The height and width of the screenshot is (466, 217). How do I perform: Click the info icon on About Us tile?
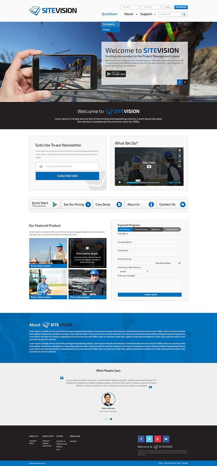point(151,204)
